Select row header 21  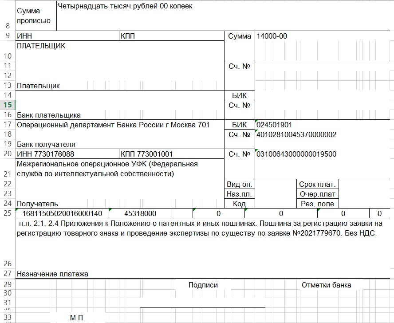click(x=8, y=169)
